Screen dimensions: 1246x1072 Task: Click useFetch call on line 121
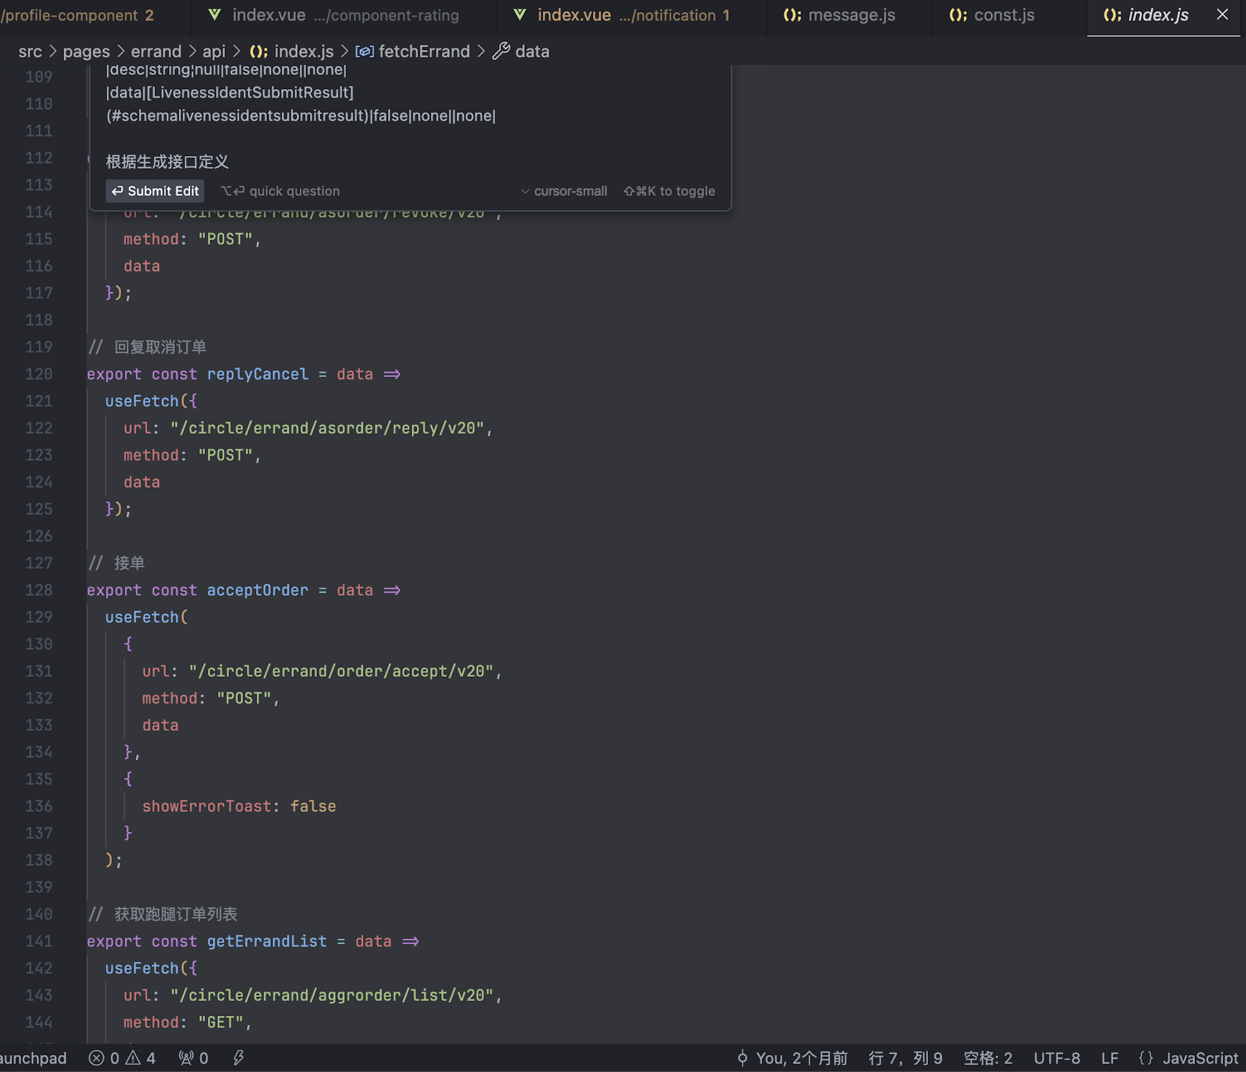click(x=142, y=401)
